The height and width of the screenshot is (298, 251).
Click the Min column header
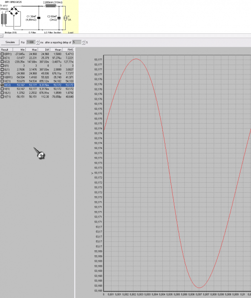pos(19,50)
